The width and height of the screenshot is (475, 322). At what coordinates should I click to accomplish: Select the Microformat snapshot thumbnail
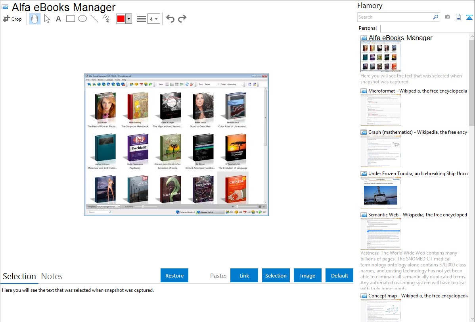coord(381,110)
